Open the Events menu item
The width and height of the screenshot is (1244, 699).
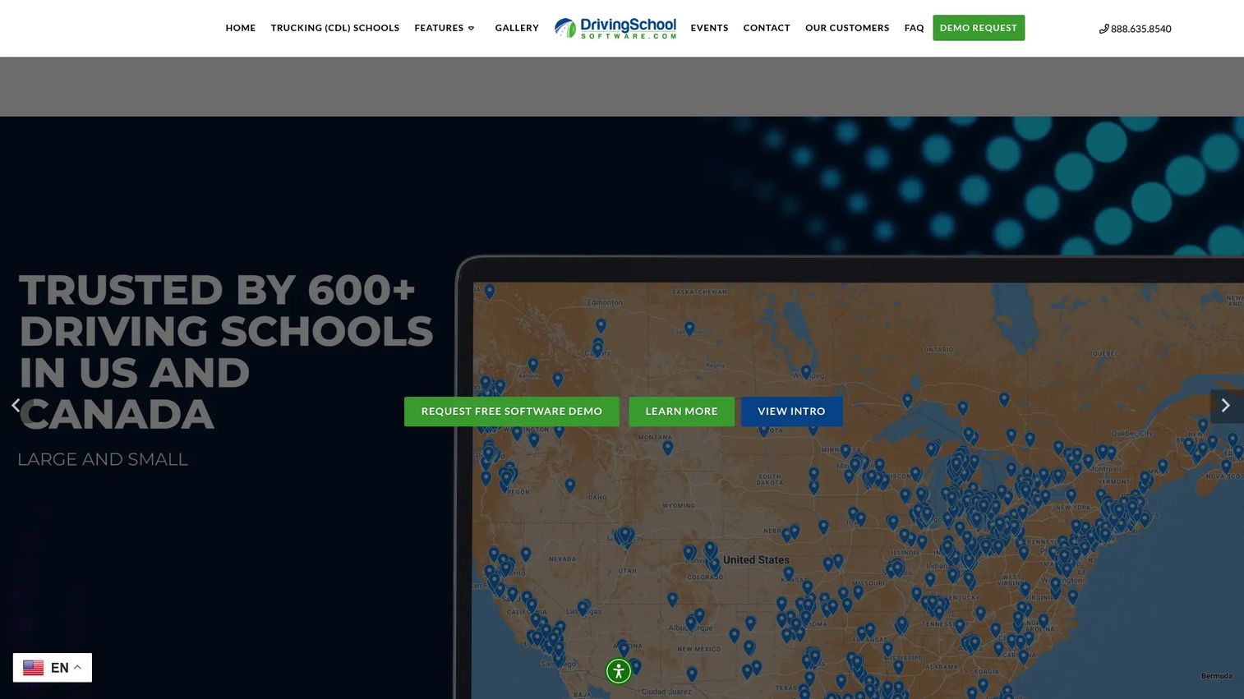[709, 28]
